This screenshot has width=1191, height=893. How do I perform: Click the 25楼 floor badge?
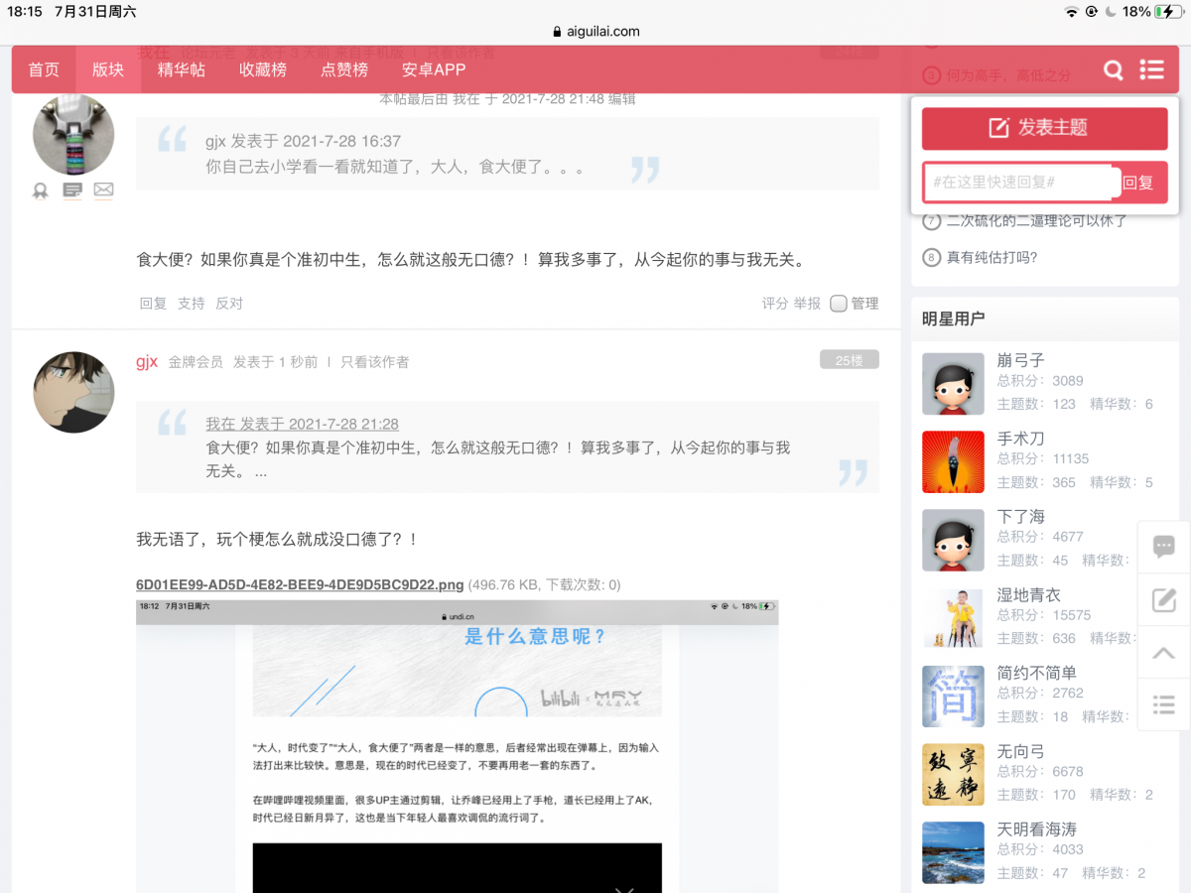(850, 360)
